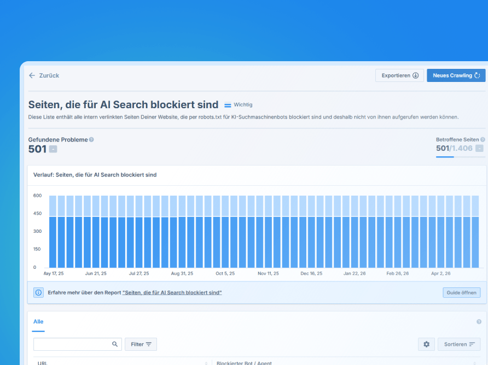Click the heading "Verlauf: Seiten, die für AI Search blockiert sind"
The width and height of the screenshot is (488, 365).
[95, 175]
